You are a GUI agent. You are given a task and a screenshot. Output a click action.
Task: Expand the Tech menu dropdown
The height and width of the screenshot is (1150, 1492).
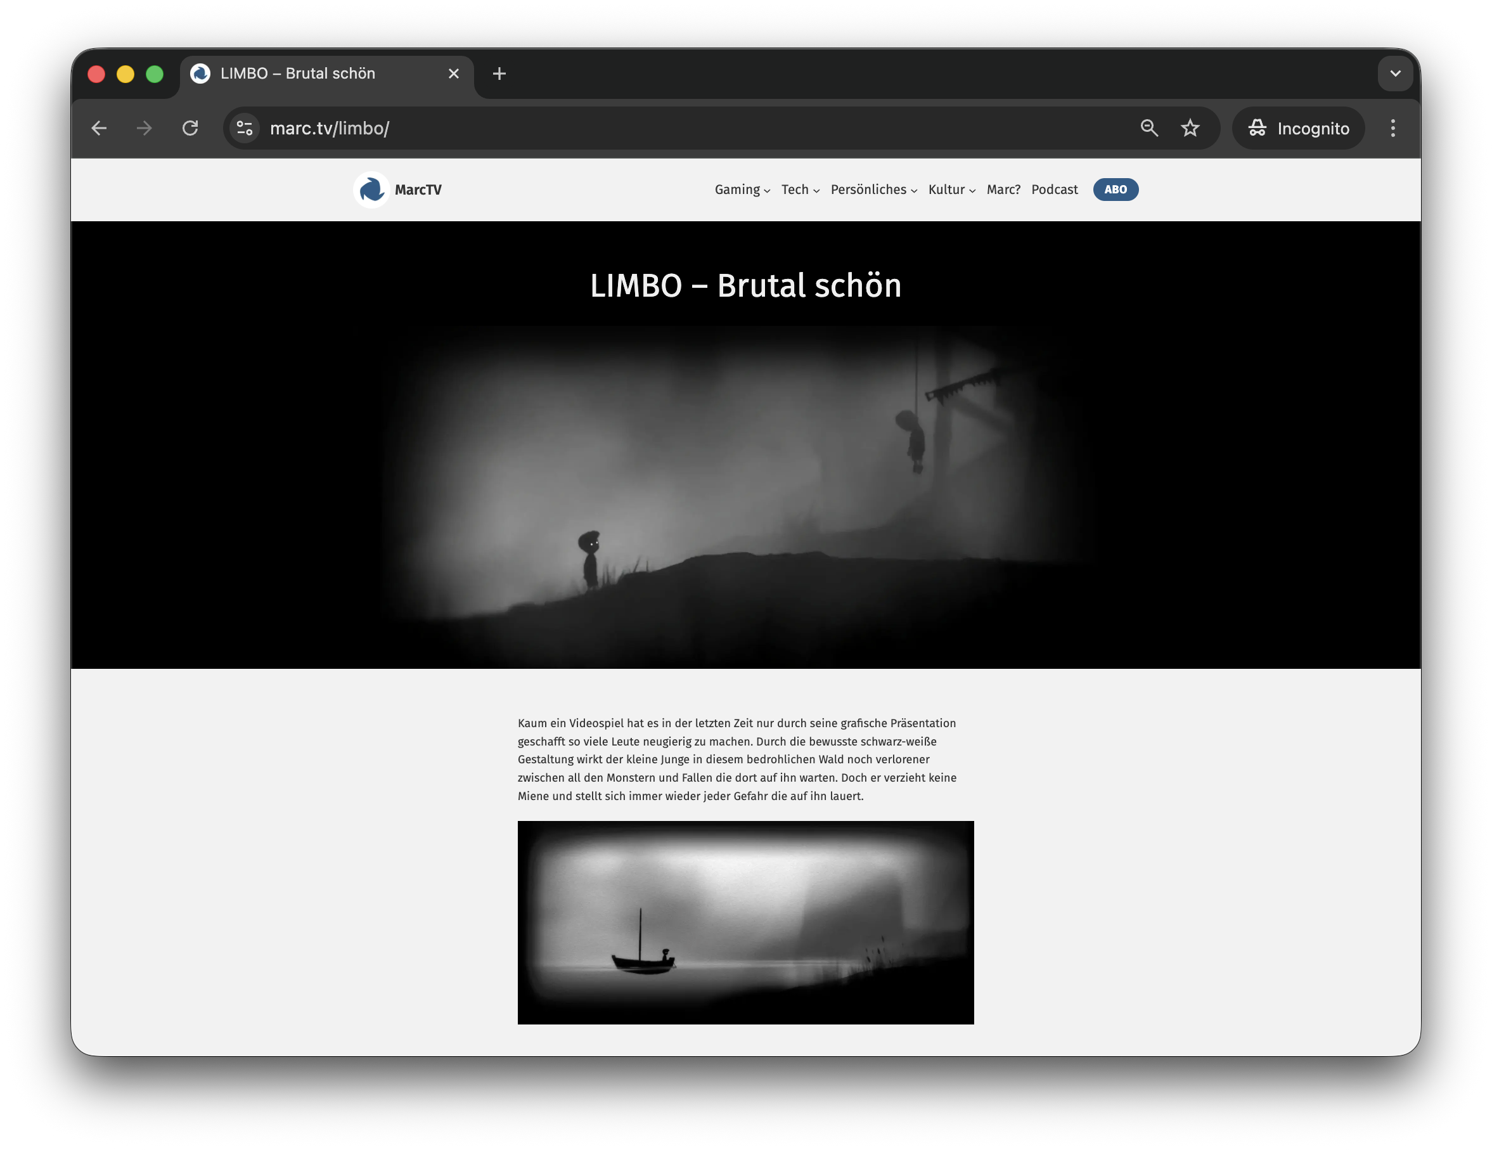click(x=800, y=190)
